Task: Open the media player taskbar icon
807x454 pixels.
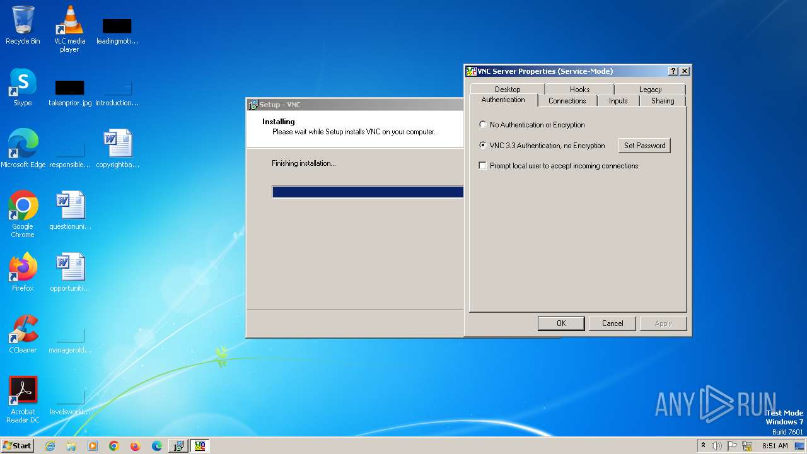Action: tap(93, 446)
